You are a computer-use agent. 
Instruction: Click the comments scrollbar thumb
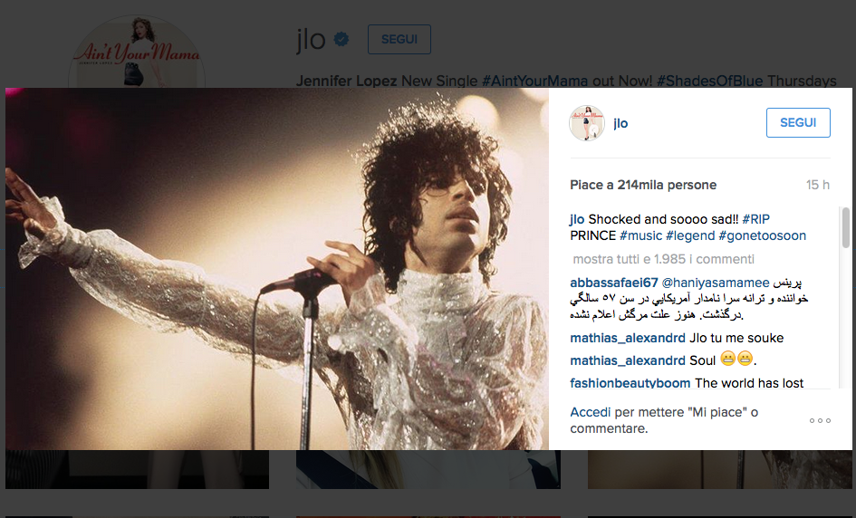click(846, 227)
